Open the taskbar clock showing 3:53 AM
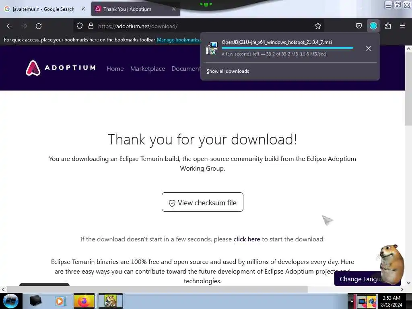 tap(391, 301)
